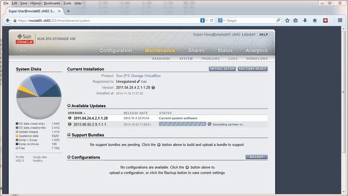
Task: Click the padlock icon in address bar
Action: 15,21
